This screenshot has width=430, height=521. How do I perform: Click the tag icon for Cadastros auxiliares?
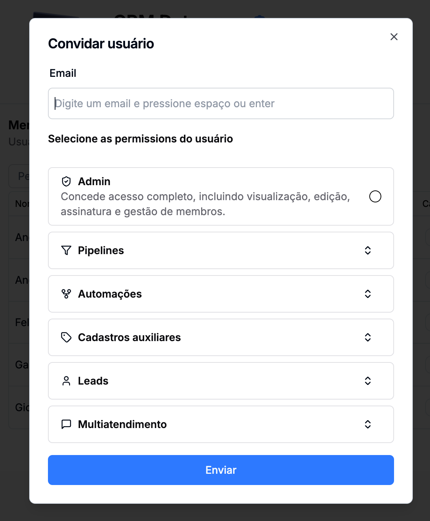pyautogui.click(x=66, y=337)
